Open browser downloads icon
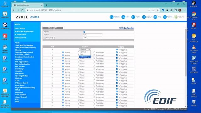The width and height of the screenshot is (201, 113). (x=171, y=10)
